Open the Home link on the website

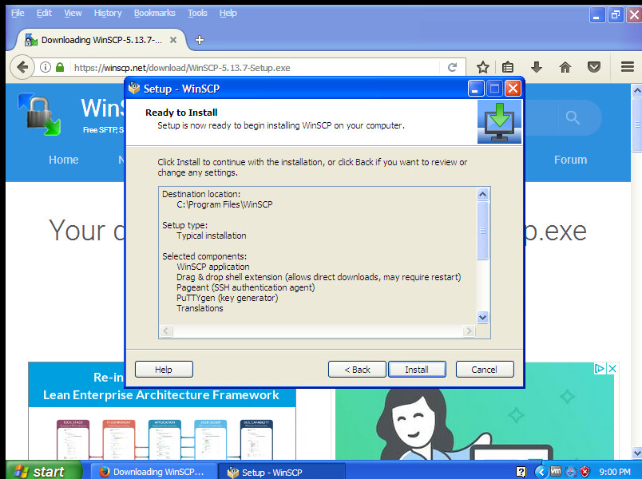point(63,160)
